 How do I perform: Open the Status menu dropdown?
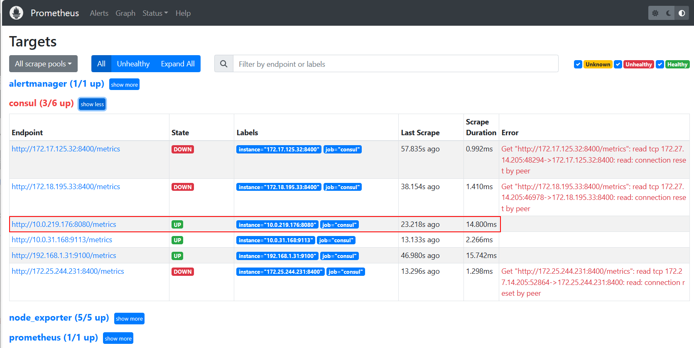(155, 13)
